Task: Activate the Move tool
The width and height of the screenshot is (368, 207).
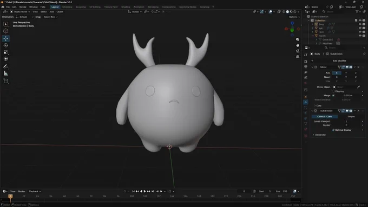Action: (x=5, y=38)
